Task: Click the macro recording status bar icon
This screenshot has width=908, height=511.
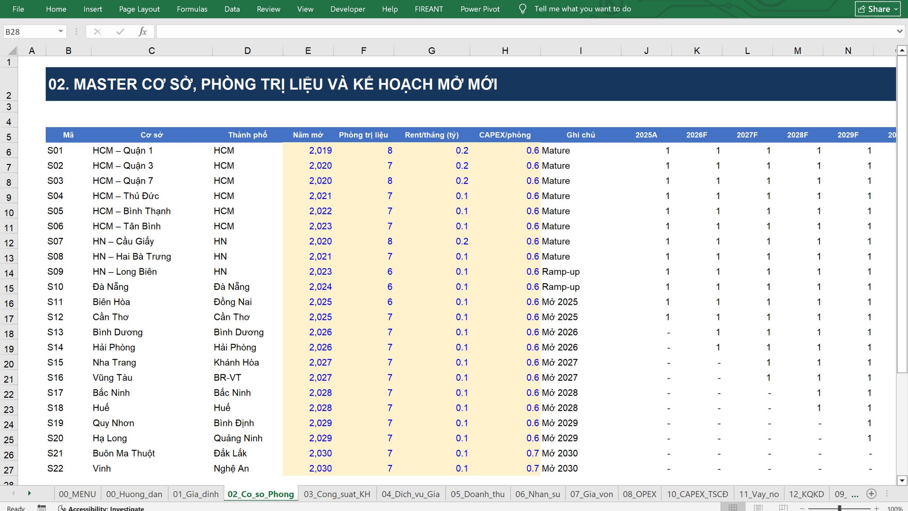Action: [41, 508]
